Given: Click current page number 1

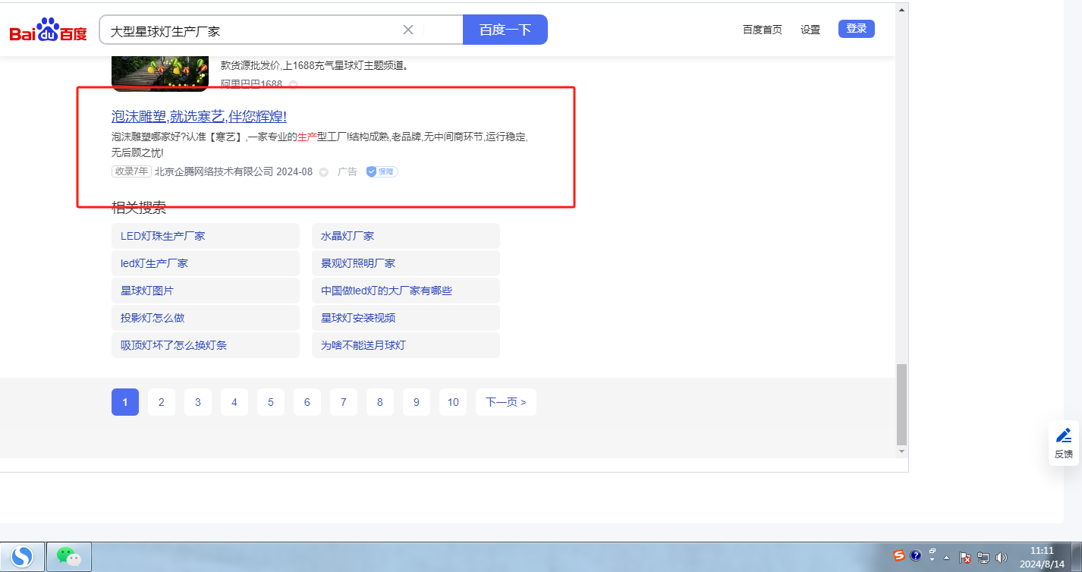Looking at the screenshot, I should click(125, 402).
